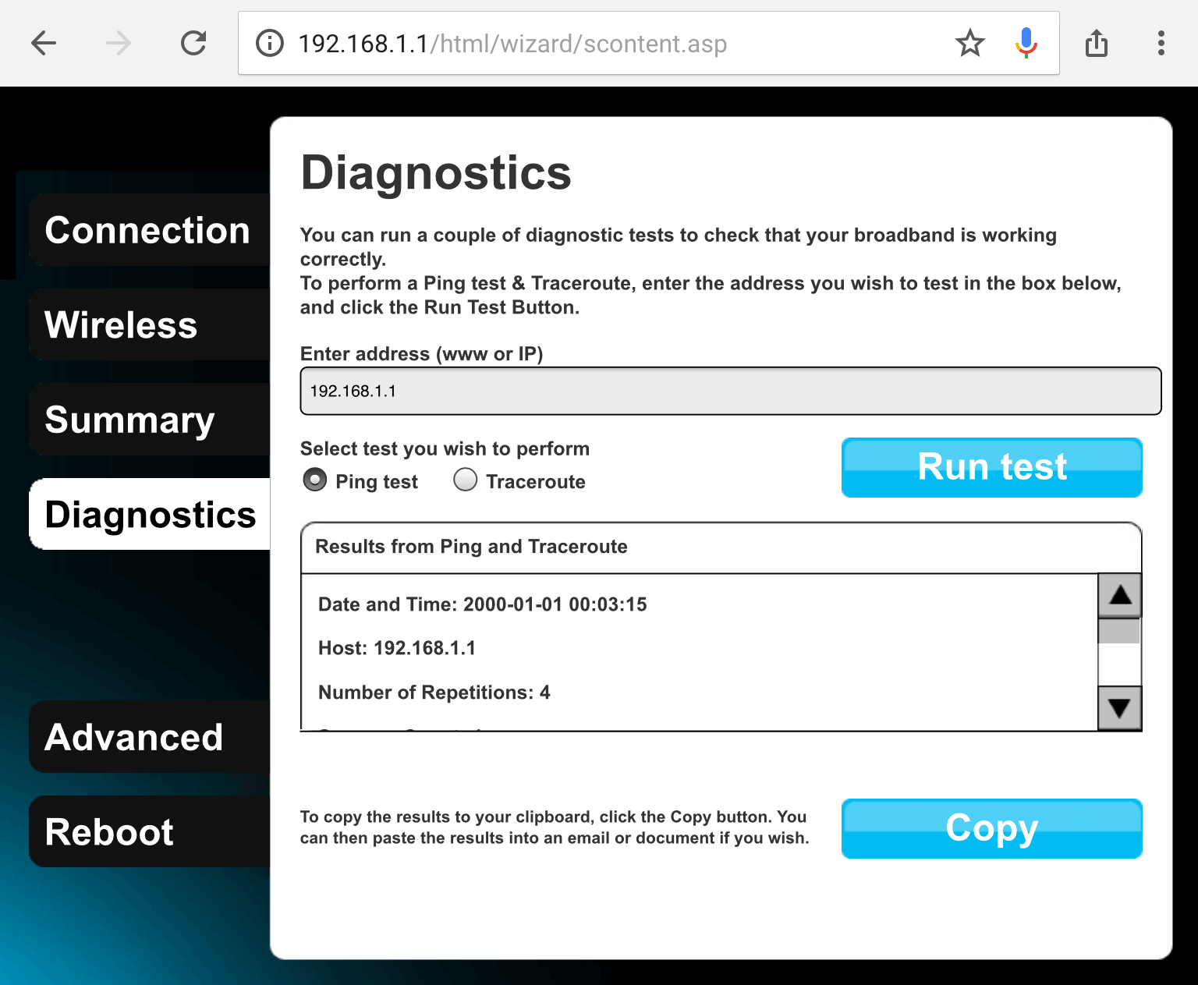The width and height of the screenshot is (1198, 985).
Task: Bookmark this page with the star icon
Action: [x=970, y=43]
